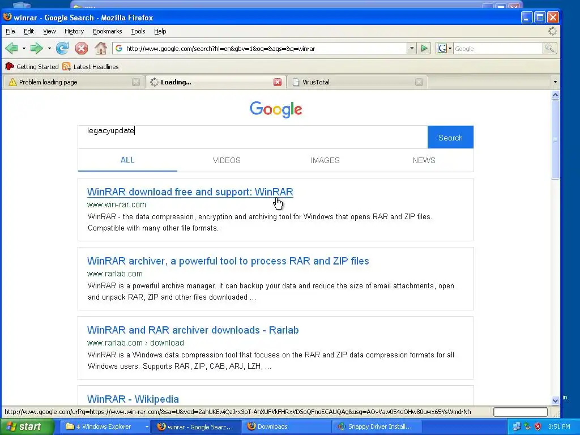580x435 pixels.
Task: Close the Problem loading page tab
Action: point(136,82)
